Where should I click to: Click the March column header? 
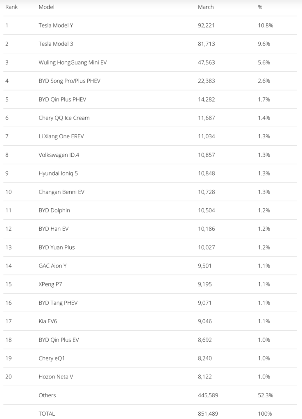click(x=206, y=7)
